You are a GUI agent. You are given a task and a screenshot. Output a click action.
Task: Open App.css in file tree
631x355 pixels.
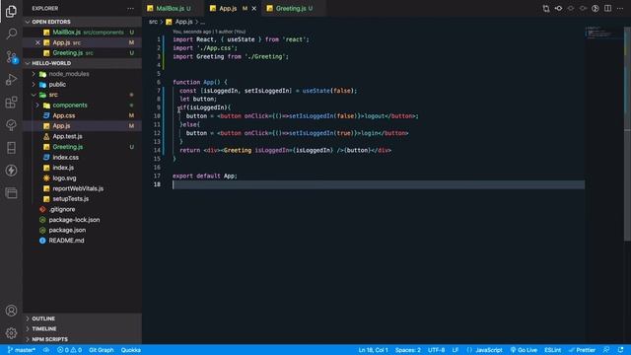[x=82, y=115]
